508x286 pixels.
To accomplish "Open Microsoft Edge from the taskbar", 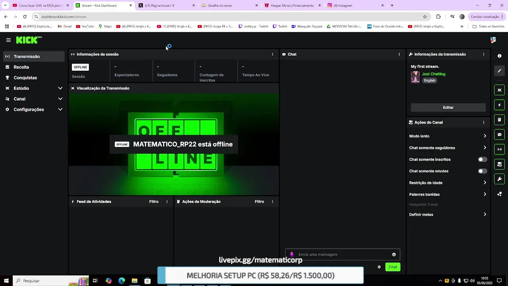I will tap(121, 281).
